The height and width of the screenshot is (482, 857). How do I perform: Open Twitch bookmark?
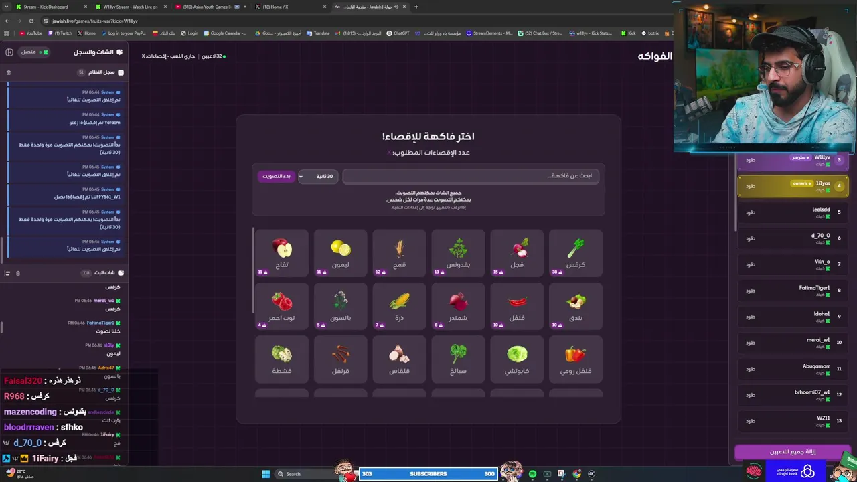pos(60,33)
